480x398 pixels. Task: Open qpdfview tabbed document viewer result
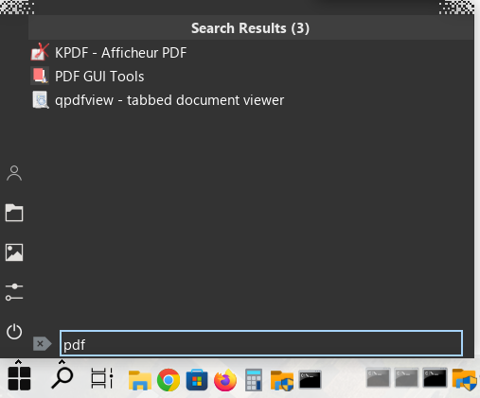(x=252, y=100)
